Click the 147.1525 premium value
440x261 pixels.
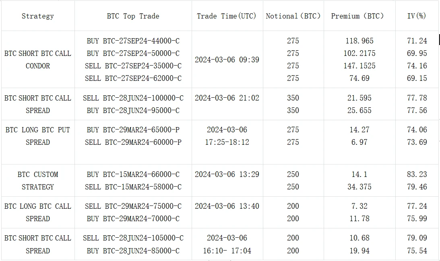(359, 66)
